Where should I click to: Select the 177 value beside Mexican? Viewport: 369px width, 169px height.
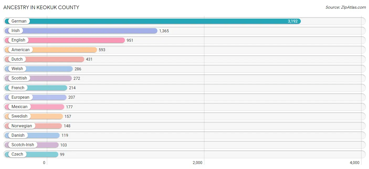tap(69, 107)
